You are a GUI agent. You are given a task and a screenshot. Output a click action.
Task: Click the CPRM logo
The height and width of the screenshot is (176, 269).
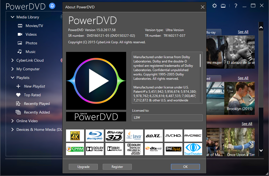[75, 149]
